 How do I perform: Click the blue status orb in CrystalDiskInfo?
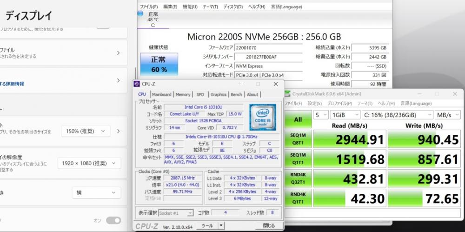(140, 13)
